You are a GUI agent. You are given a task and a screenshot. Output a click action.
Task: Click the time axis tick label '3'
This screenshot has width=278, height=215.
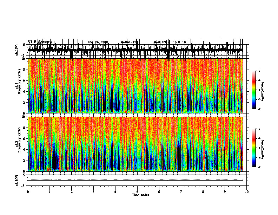coord(93,192)
